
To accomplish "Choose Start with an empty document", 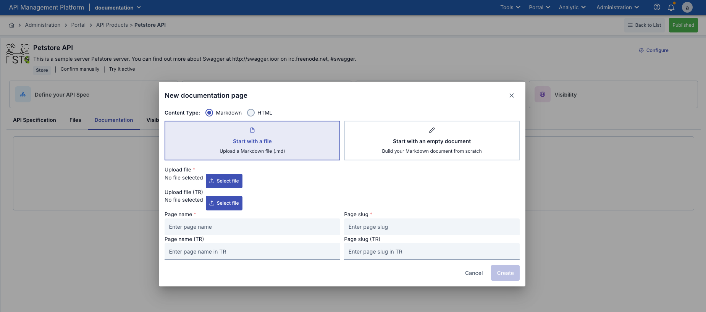I will tap(431, 141).
